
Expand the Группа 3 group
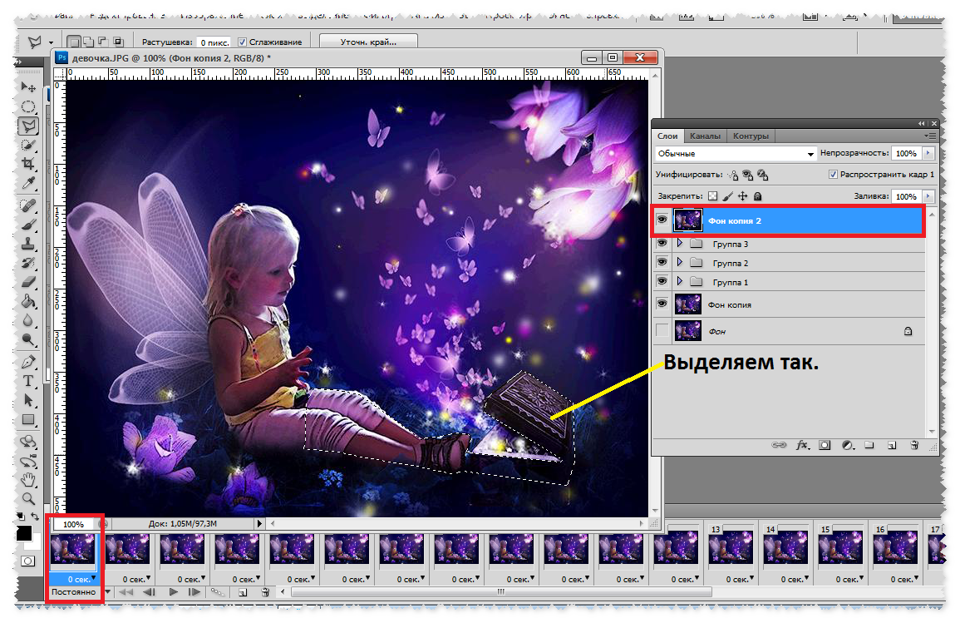pos(680,243)
